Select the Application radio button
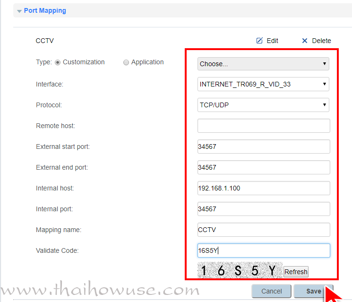 point(126,62)
